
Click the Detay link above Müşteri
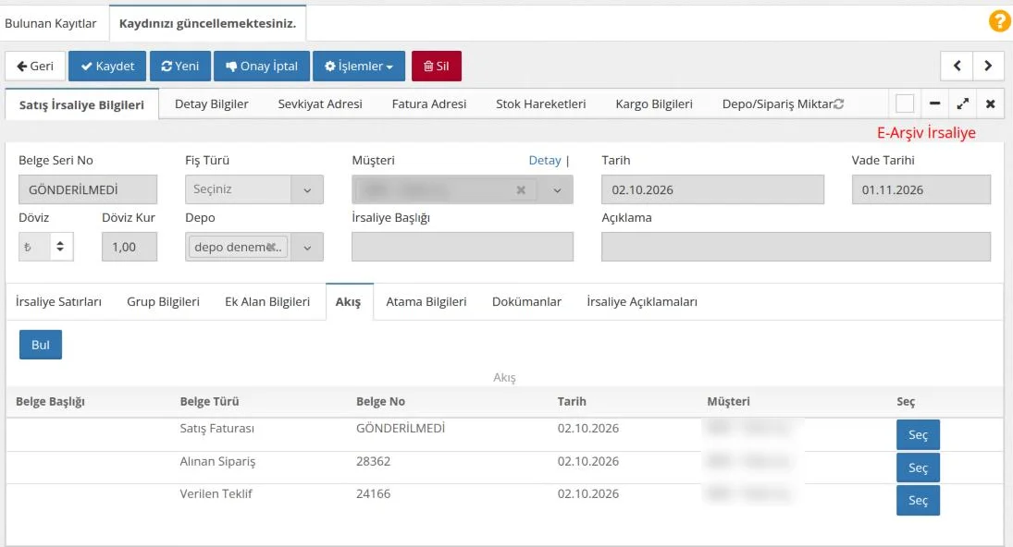(545, 160)
